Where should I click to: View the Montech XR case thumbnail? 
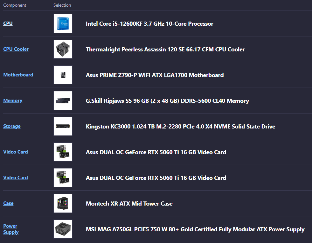click(63, 203)
